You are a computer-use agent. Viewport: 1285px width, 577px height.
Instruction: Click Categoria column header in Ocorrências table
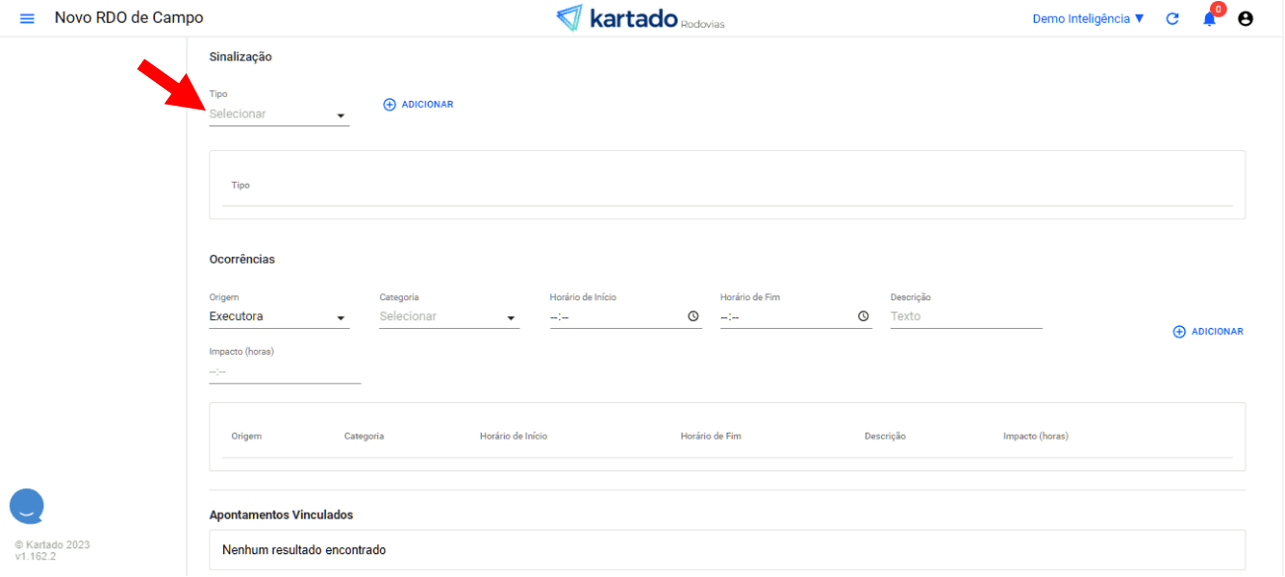363,437
